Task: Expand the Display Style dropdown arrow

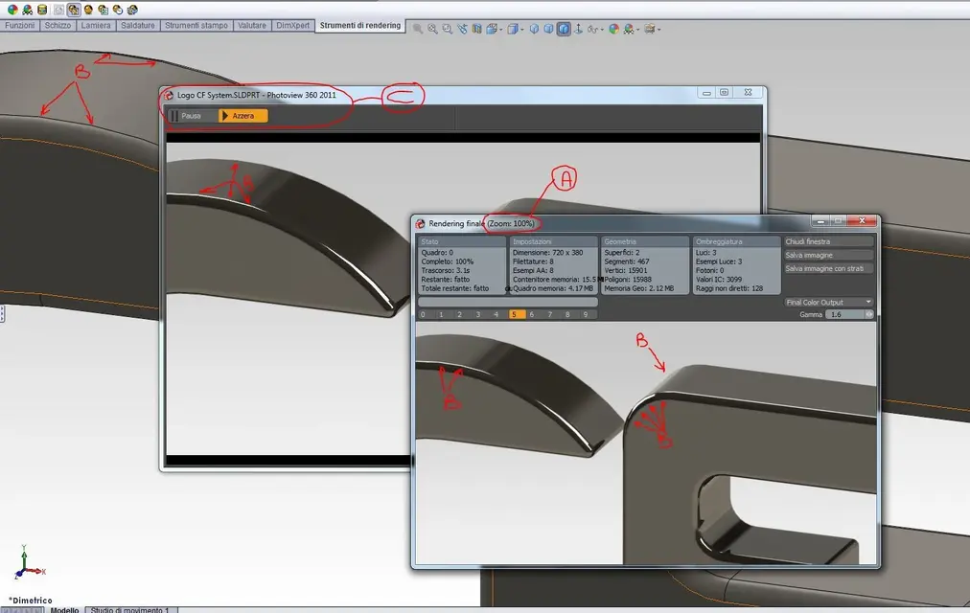Action: [522, 30]
